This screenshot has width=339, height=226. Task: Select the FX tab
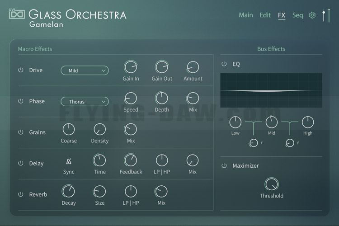[282, 15]
